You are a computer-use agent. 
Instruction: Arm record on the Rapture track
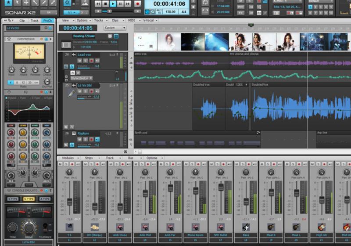coord(91,139)
